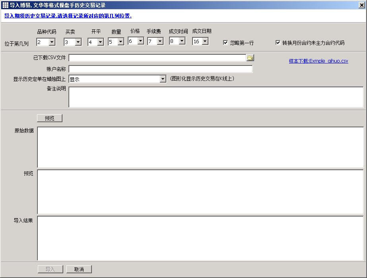Open the 显示历史定单在蜡烛图上 dropdown
367x278 pixels.
click(163, 79)
